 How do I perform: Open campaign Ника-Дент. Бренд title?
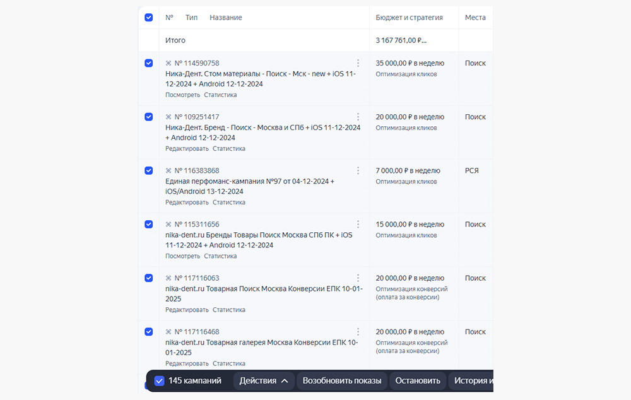[262, 132]
